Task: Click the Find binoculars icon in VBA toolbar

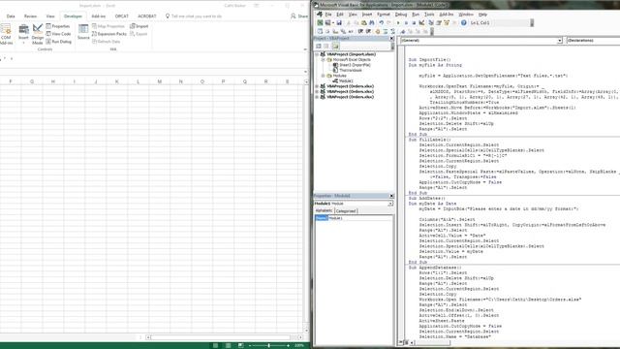Action: (x=372, y=23)
